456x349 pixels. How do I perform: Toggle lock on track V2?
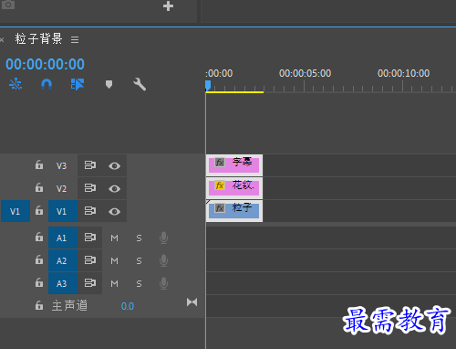(x=39, y=187)
